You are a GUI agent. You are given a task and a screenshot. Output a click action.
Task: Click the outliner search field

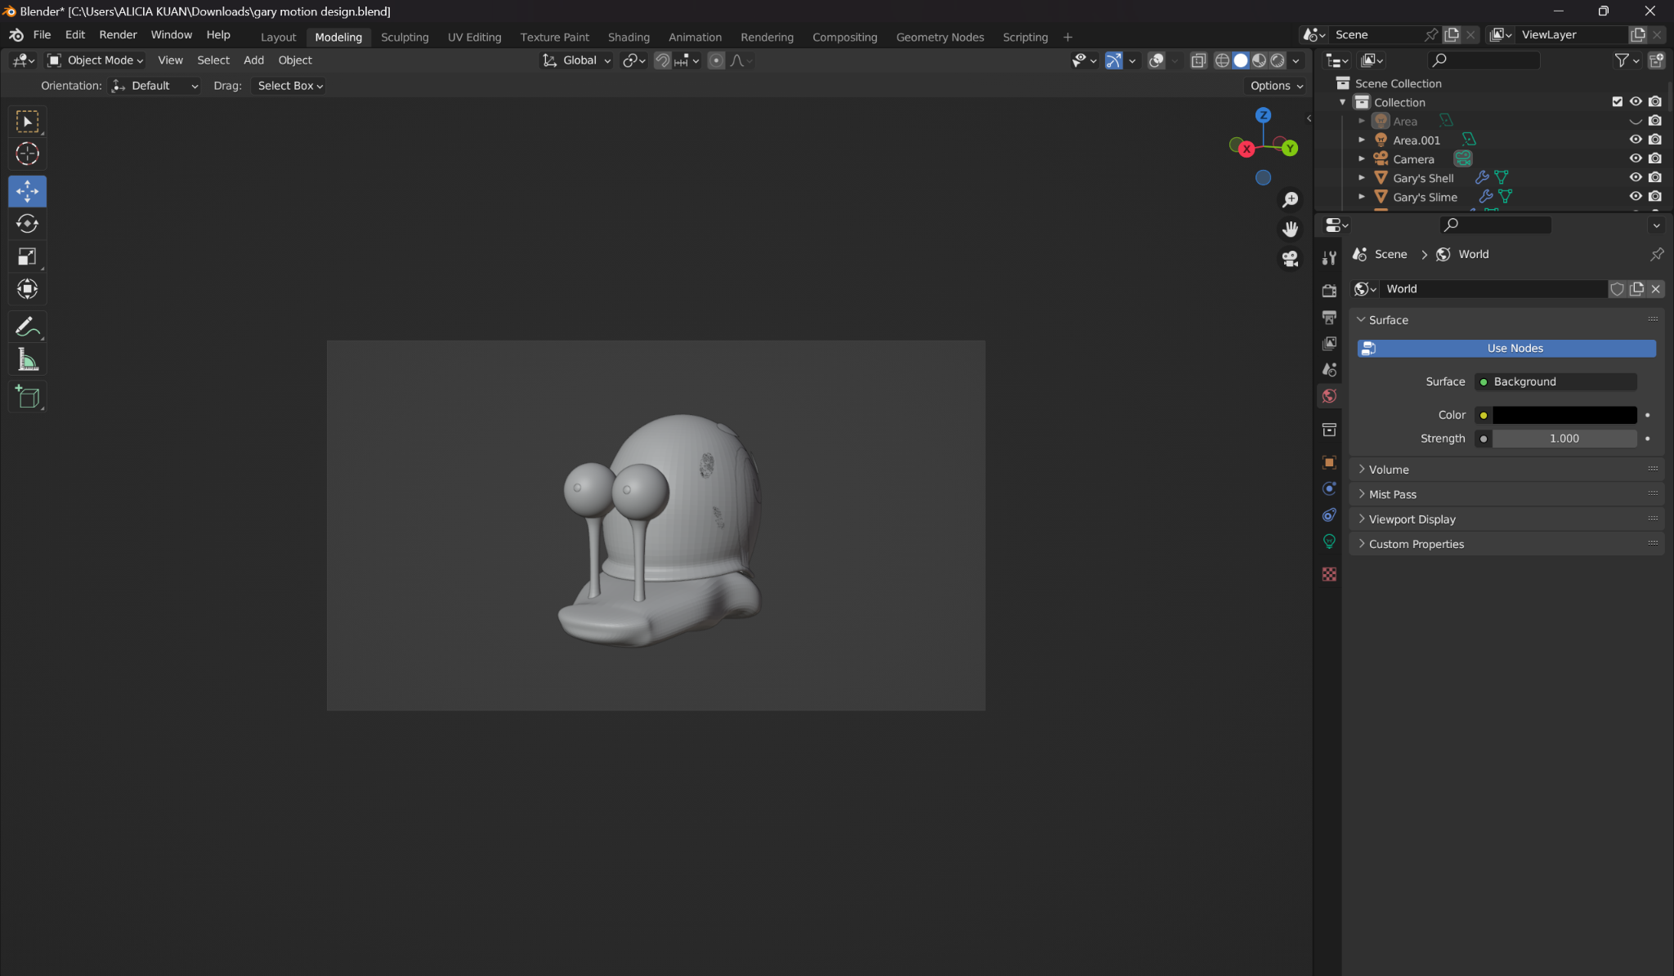coord(1484,60)
